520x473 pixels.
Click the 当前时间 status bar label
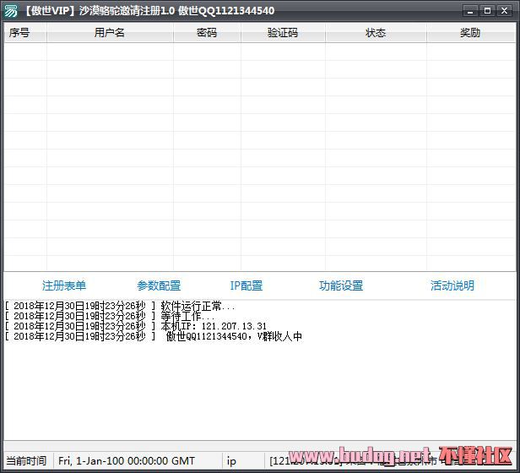pyautogui.click(x=26, y=460)
